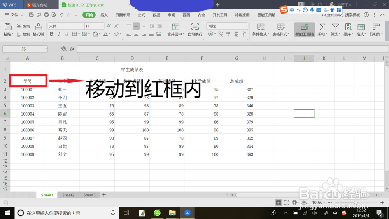Click the zoom magnifier beside formula bar

(64, 49)
